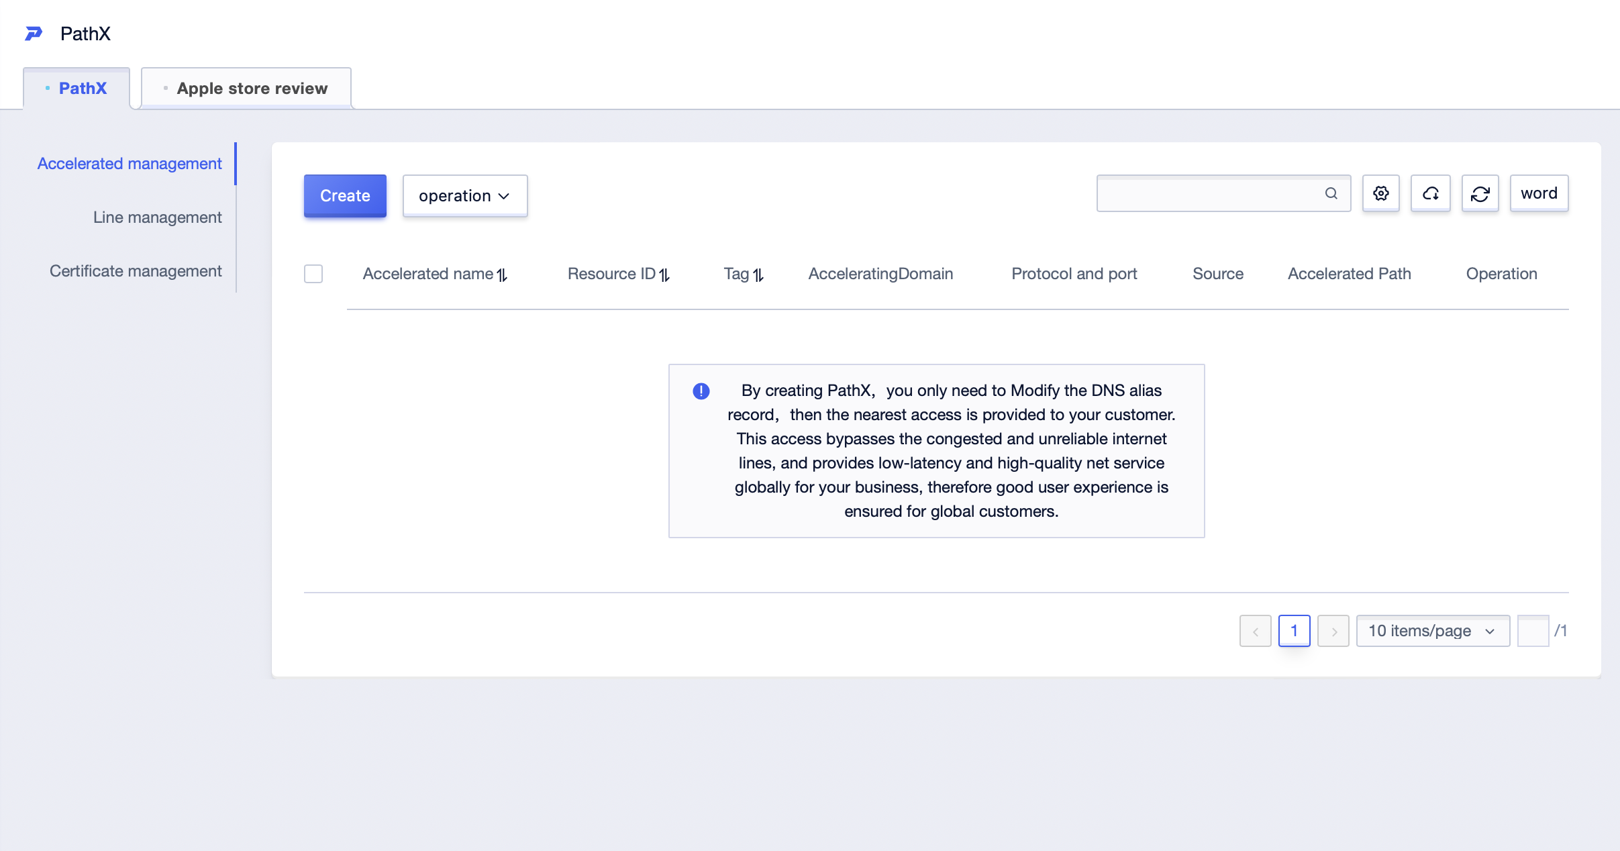This screenshot has width=1620, height=851.
Task: Open Certificate management in sidebar
Action: [x=136, y=271]
